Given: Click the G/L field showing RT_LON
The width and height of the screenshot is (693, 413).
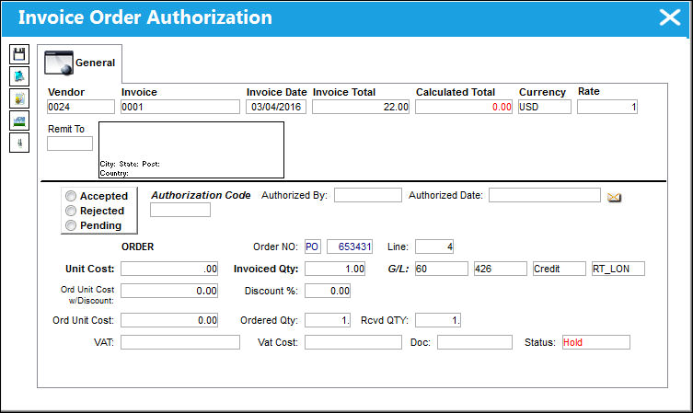Looking at the screenshot, I should pos(618,269).
